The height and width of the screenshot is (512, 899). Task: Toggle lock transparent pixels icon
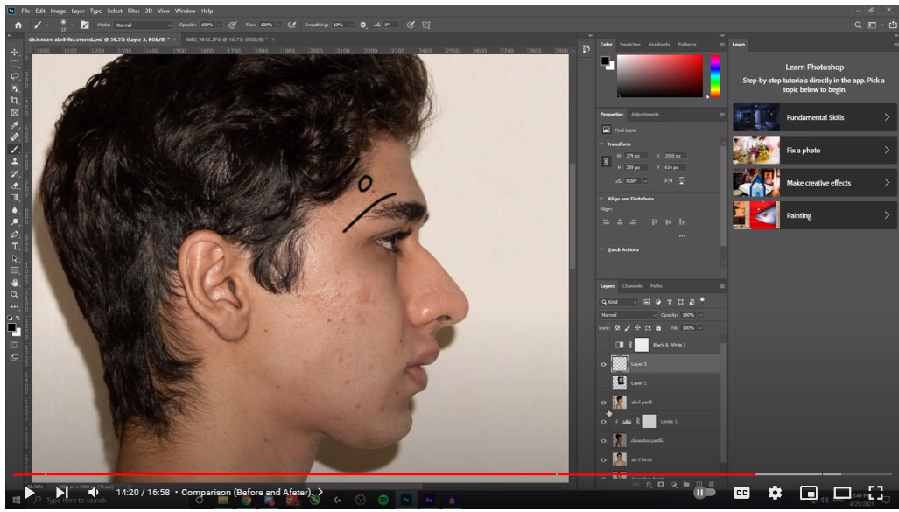pyautogui.click(x=617, y=328)
